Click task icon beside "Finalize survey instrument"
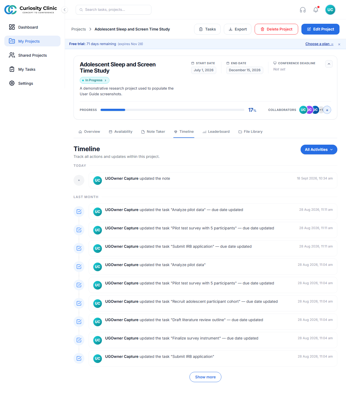The width and height of the screenshot is (346, 394). (79, 340)
